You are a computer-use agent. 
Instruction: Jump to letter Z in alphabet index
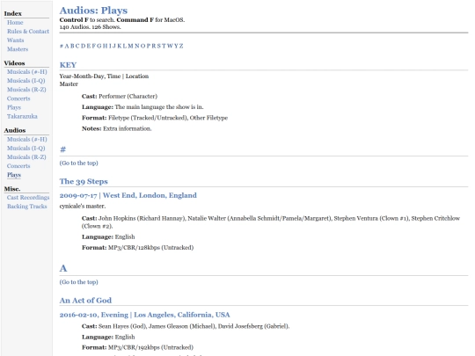[x=181, y=46]
